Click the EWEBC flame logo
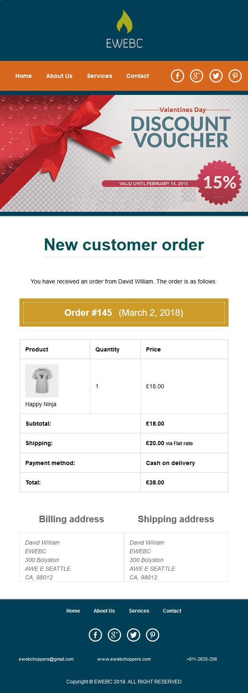This screenshot has height=693, width=248. coord(124,29)
